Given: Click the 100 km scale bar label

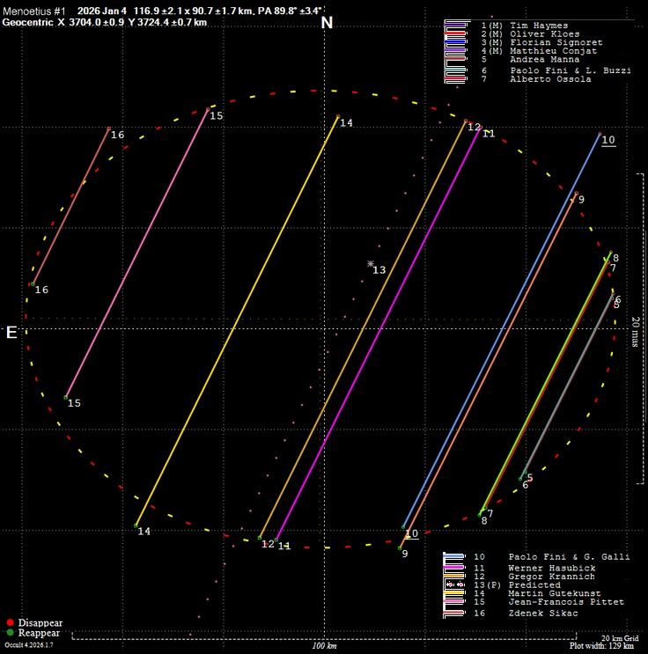Looking at the screenshot, I should [324, 647].
